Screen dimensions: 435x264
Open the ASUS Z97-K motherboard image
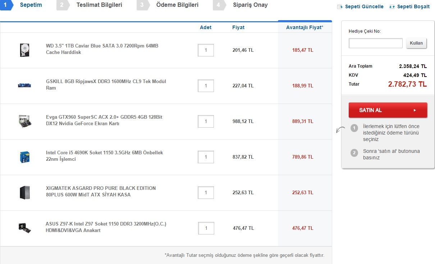pyautogui.click(x=24, y=228)
